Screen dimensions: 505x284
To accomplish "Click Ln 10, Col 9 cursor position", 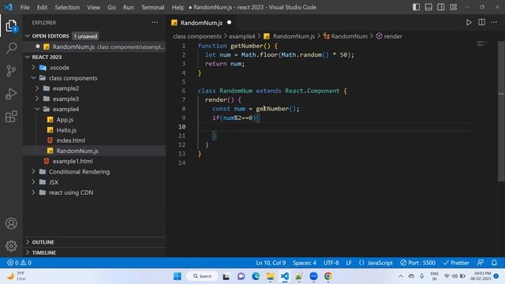I will (271, 263).
